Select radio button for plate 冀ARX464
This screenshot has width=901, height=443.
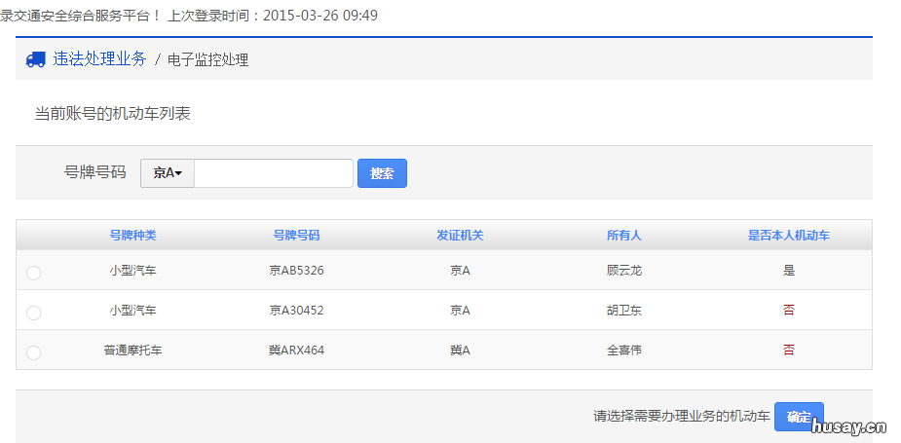tap(34, 352)
